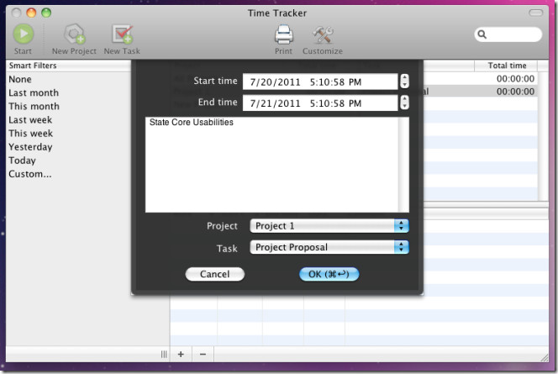Apply the This week filter
The width and height of the screenshot is (558, 374).
30,134
